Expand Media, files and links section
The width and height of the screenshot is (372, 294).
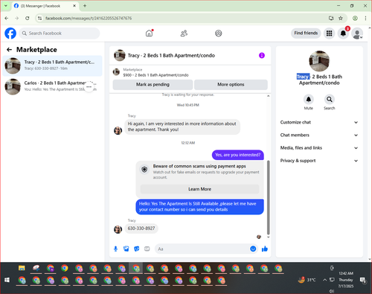coord(319,148)
